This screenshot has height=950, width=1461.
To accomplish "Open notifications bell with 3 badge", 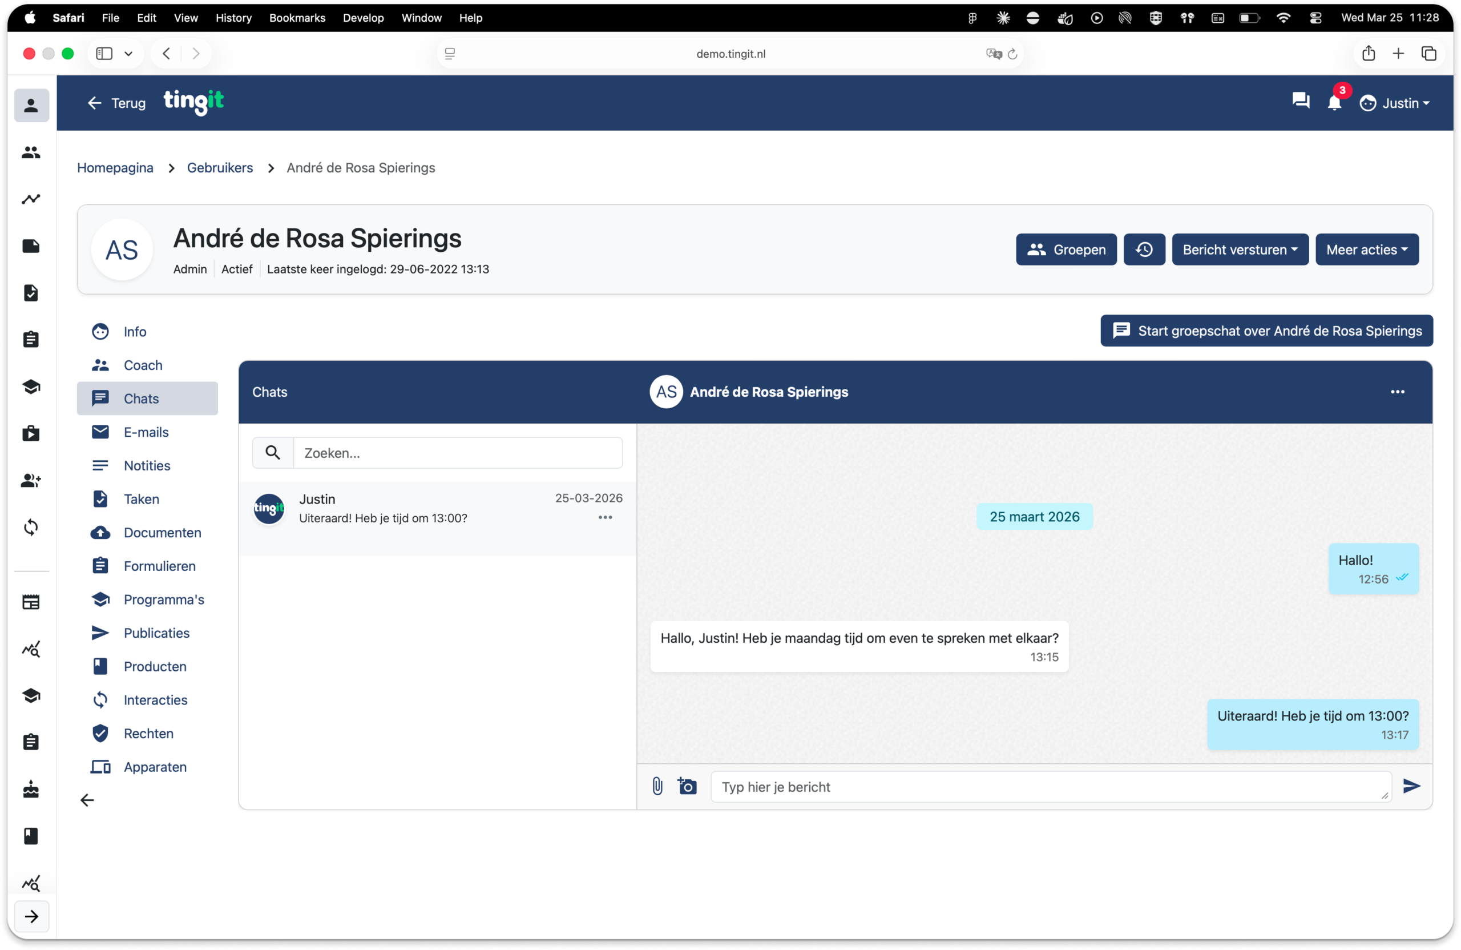I will coord(1334,102).
